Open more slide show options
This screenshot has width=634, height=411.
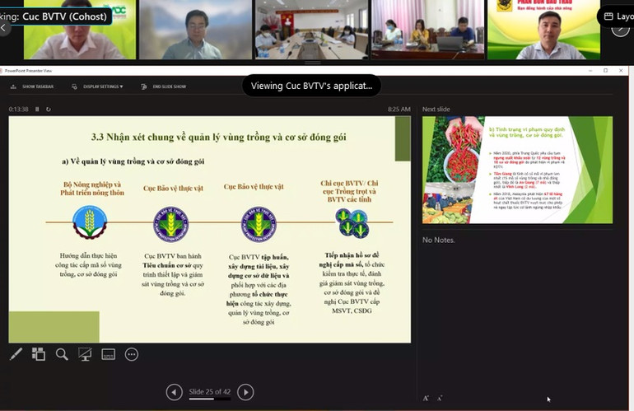(x=132, y=354)
